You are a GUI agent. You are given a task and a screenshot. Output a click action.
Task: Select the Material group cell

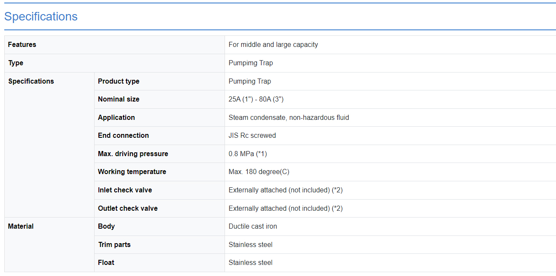coord(21,227)
